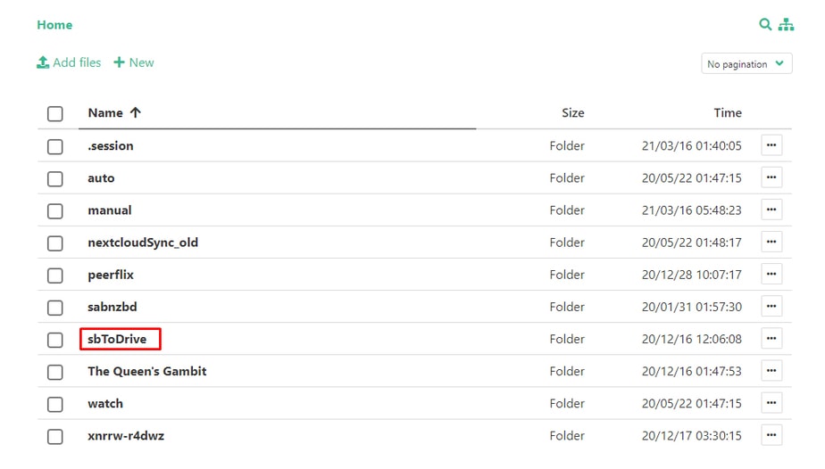The image size is (825, 469).
Task: Open the directory tree icon
Action: (786, 25)
